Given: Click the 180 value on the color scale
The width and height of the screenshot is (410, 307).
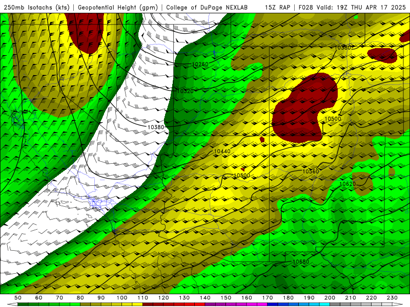Looking at the screenshot, I should pos(288,298).
